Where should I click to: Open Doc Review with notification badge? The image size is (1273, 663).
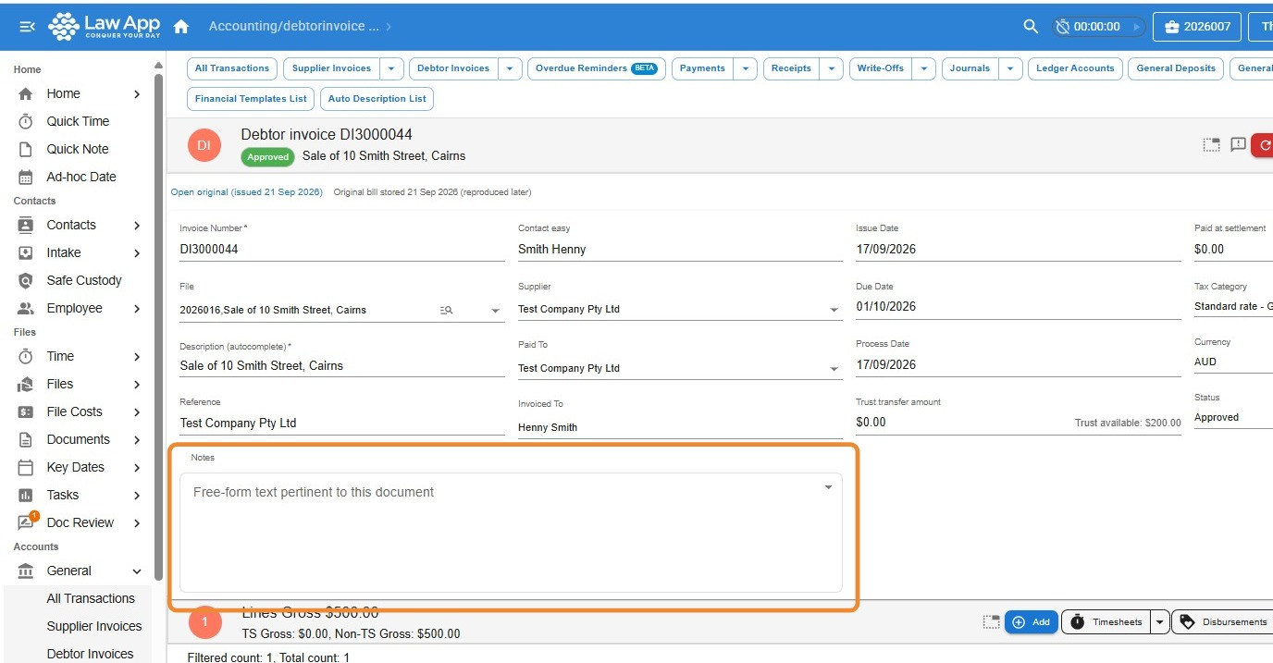(x=79, y=522)
